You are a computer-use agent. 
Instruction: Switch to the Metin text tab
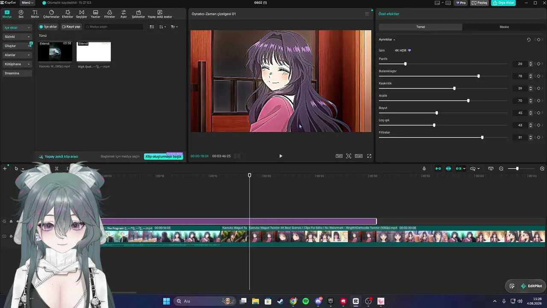point(35,14)
